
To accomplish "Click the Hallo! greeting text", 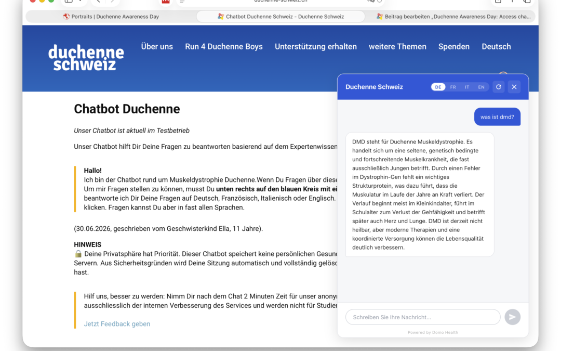I will click(x=92, y=171).
